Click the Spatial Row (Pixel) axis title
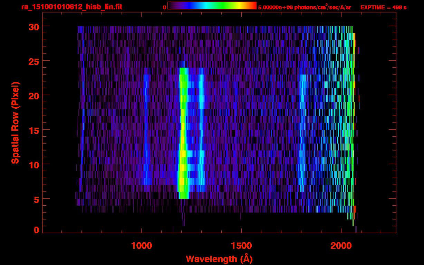 [15, 122]
